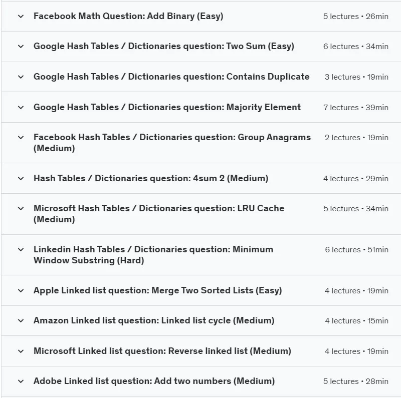Click '7 lectures • 39min' duration label
This screenshot has height=398, width=401.
(x=356, y=108)
